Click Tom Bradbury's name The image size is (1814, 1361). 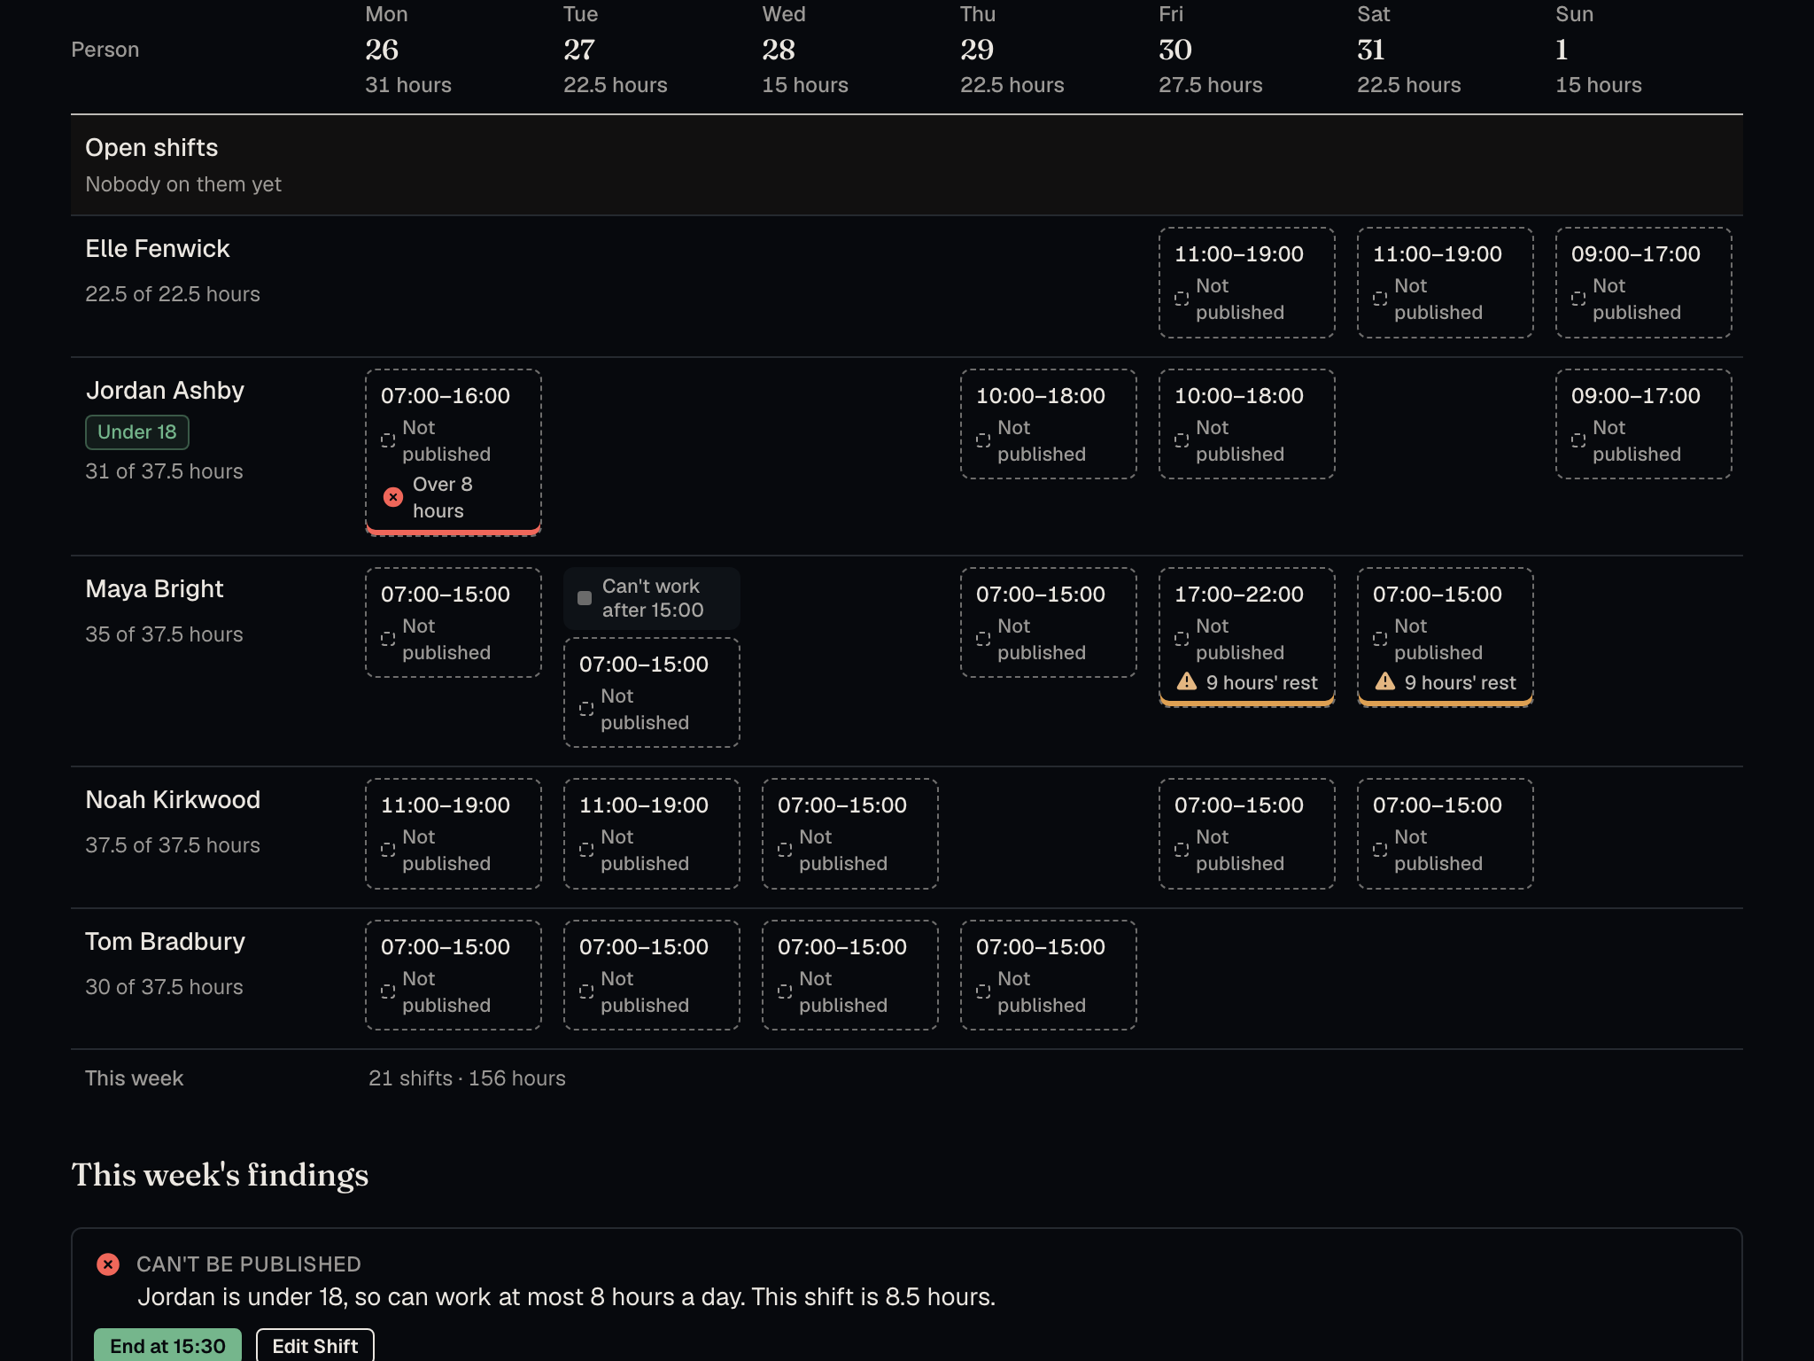pyautogui.click(x=166, y=942)
